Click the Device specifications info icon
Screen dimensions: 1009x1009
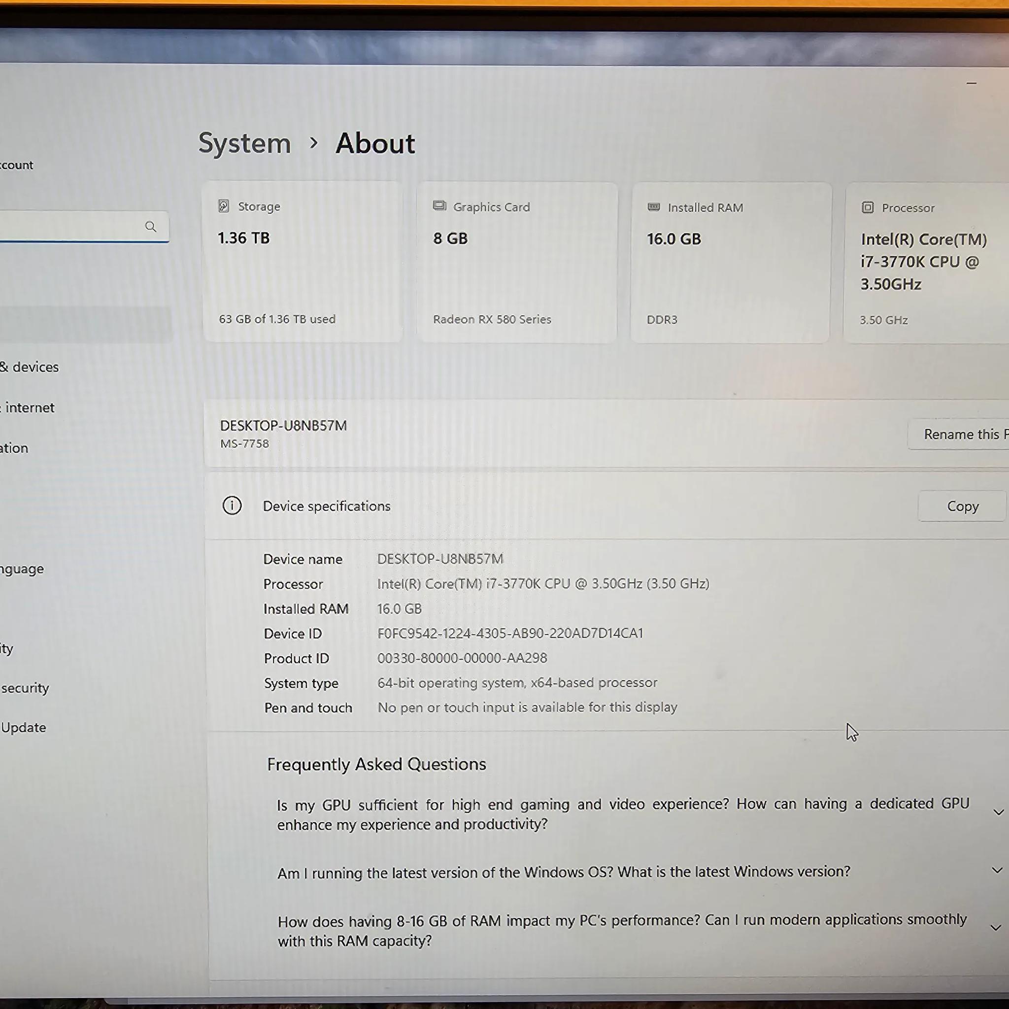pyautogui.click(x=232, y=505)
